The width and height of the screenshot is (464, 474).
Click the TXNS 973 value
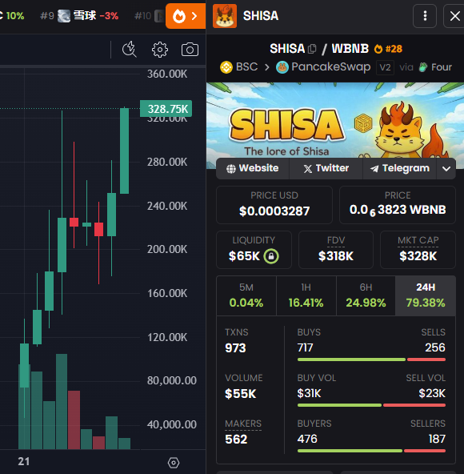235,348
